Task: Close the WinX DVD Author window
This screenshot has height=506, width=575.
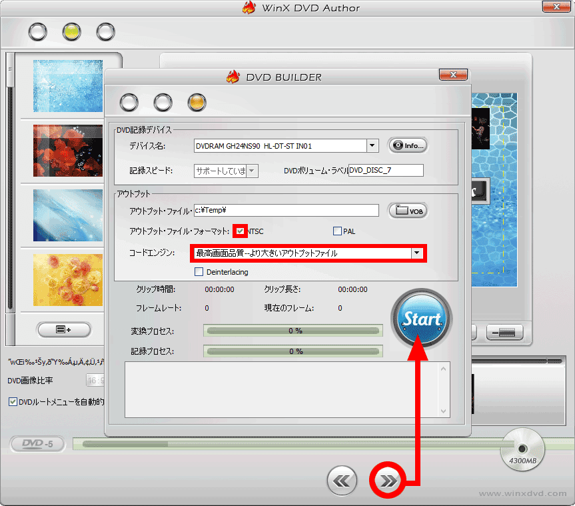Action: coord(556,7)
